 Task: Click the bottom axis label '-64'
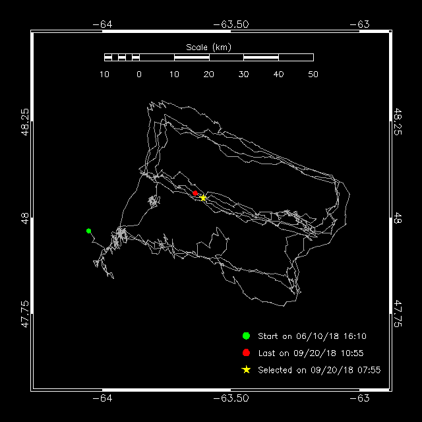pyautogui.click(x=102, y=398)
